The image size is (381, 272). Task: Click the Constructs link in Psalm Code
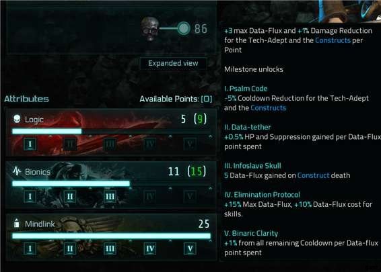pyautogui.click(x=269, y=108)
